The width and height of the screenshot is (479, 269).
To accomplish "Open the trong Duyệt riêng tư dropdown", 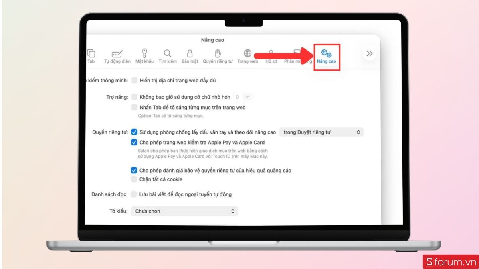I will coord(321,132).
